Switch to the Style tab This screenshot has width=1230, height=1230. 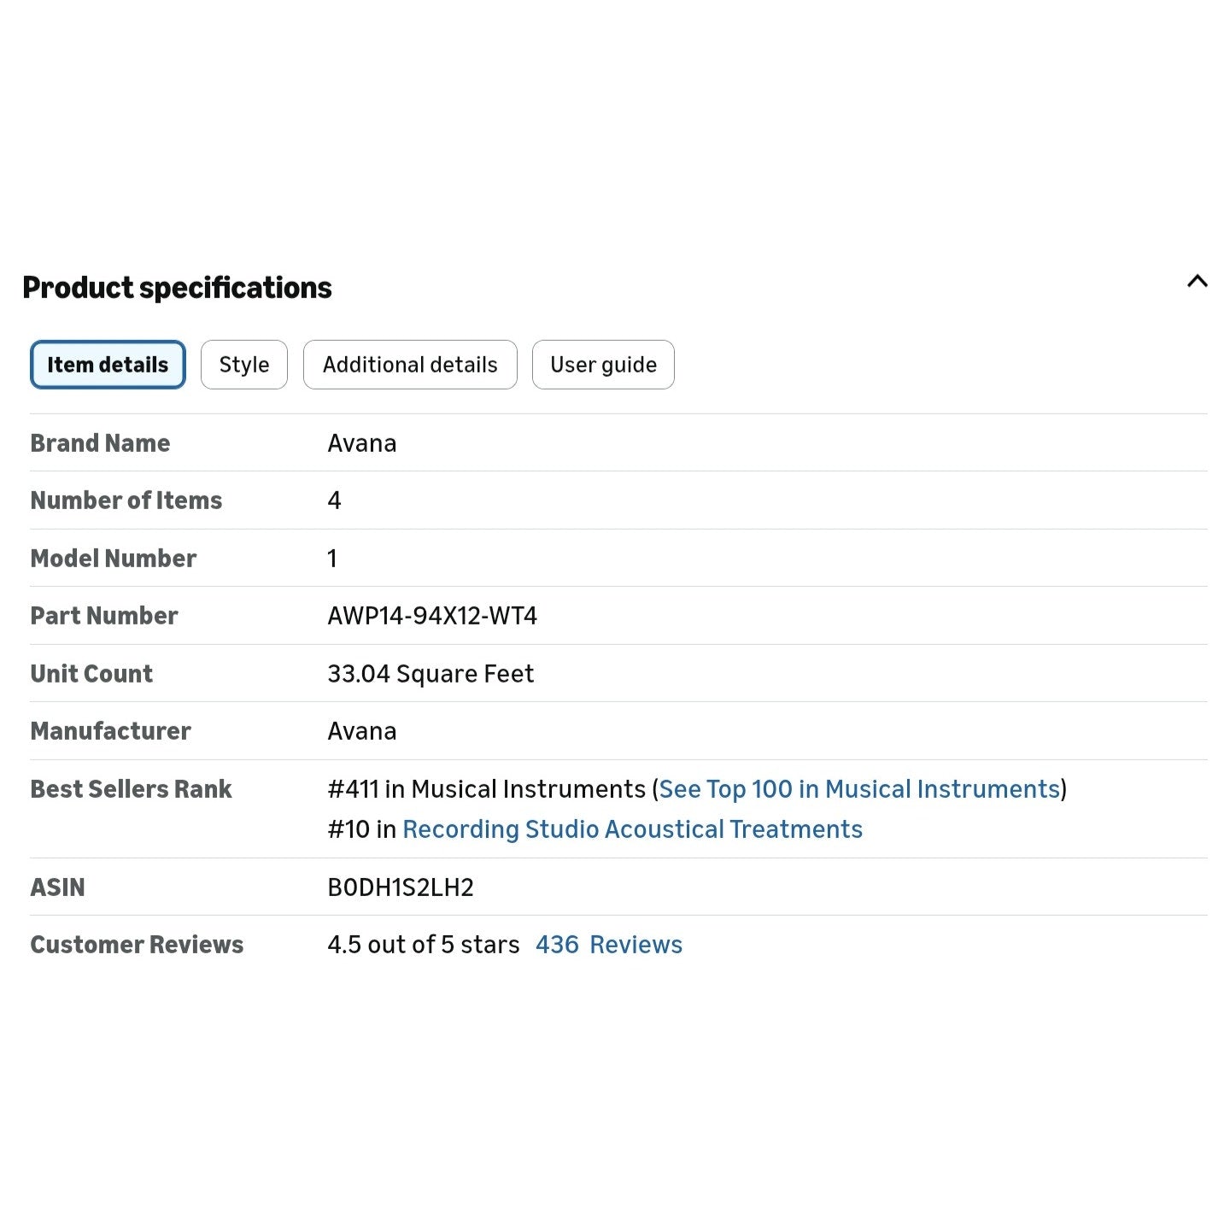[244, 365]
